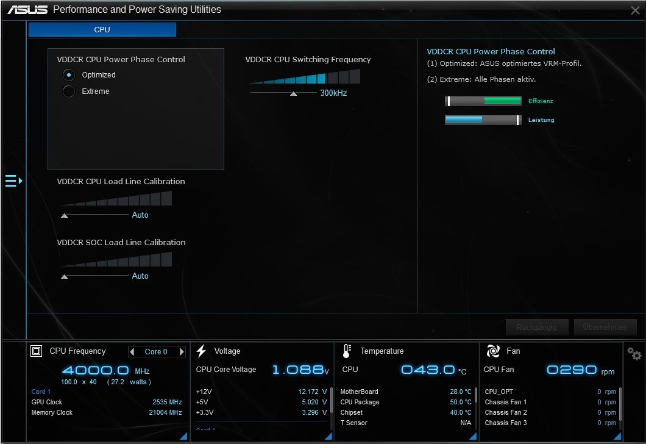Screen dimensions: 646x444
Task: Click the Effizienz bar indicator
Action: coord(483,101)
